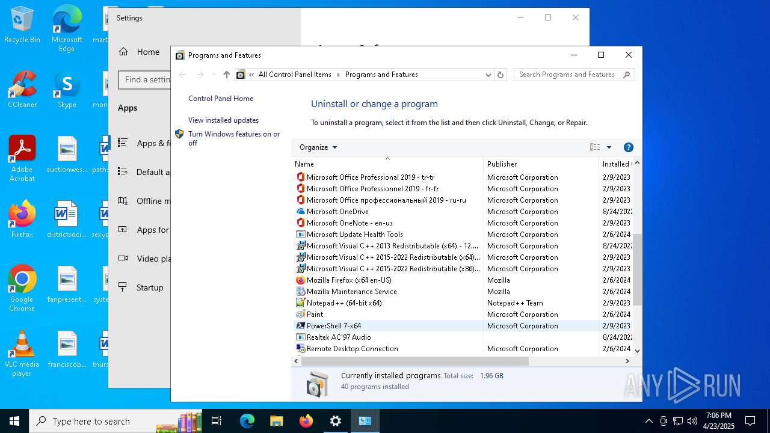This screenshot has width=770, height=433.
Task: Click the Paint program icon in list
Action: pyautogui.click(x=301, y=315)
